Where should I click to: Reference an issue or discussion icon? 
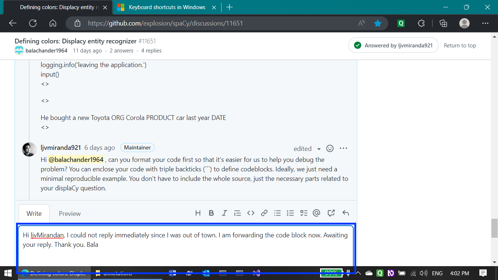pos(331,213)
